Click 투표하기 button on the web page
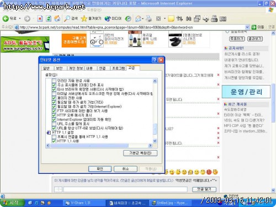This screenshot has width=276, height=207. [x=237, y=39]
